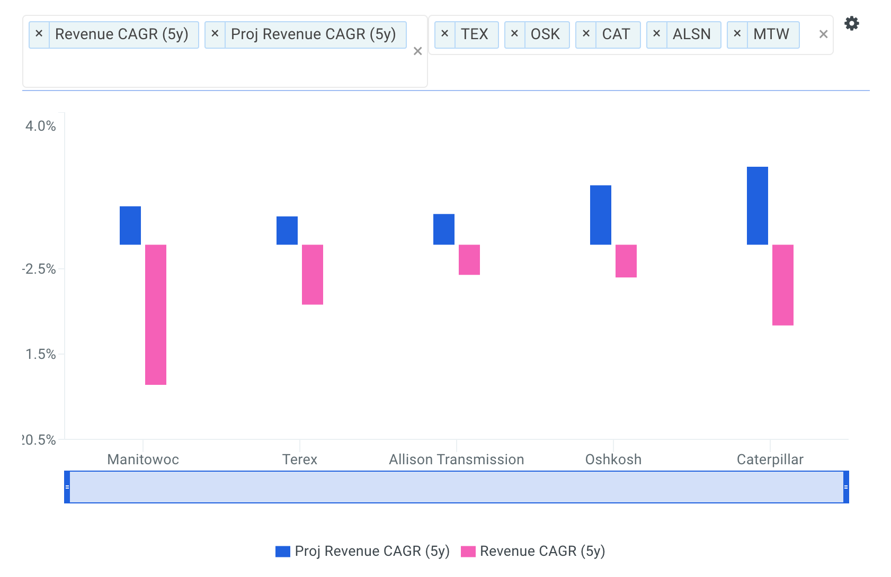Select Caterpillar's blue projected revenue bar
The image size is (891, 577).
(758, 206)
